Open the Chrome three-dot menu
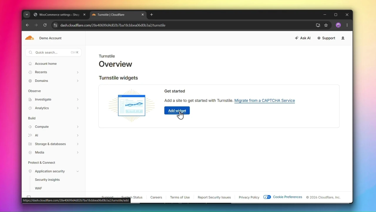 point(347,25)
